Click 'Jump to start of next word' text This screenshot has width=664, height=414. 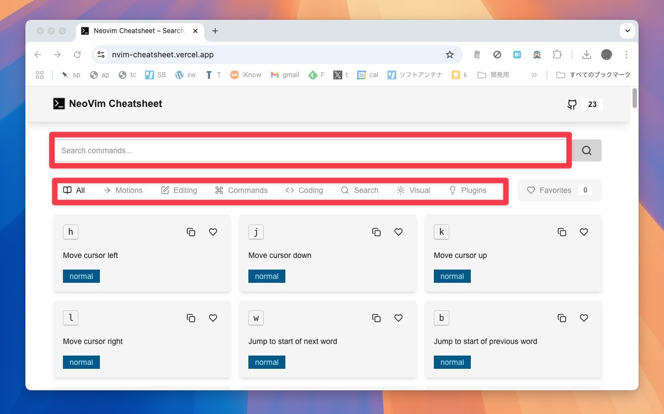coord(293,341)
